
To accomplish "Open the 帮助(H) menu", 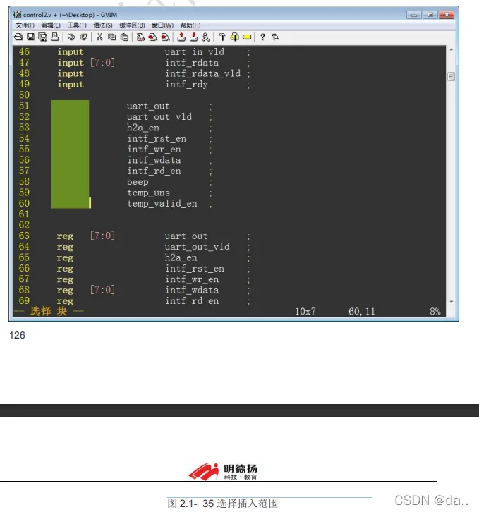I will click(190, 25).
